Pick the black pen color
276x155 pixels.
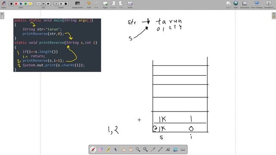pos(11,4)
